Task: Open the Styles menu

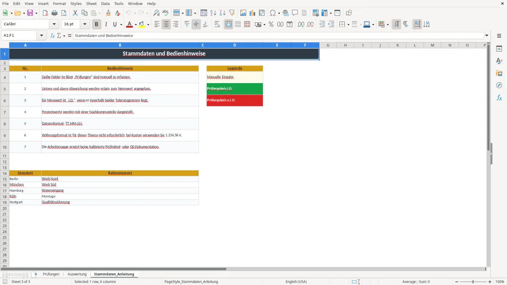Action: point(76,3)
